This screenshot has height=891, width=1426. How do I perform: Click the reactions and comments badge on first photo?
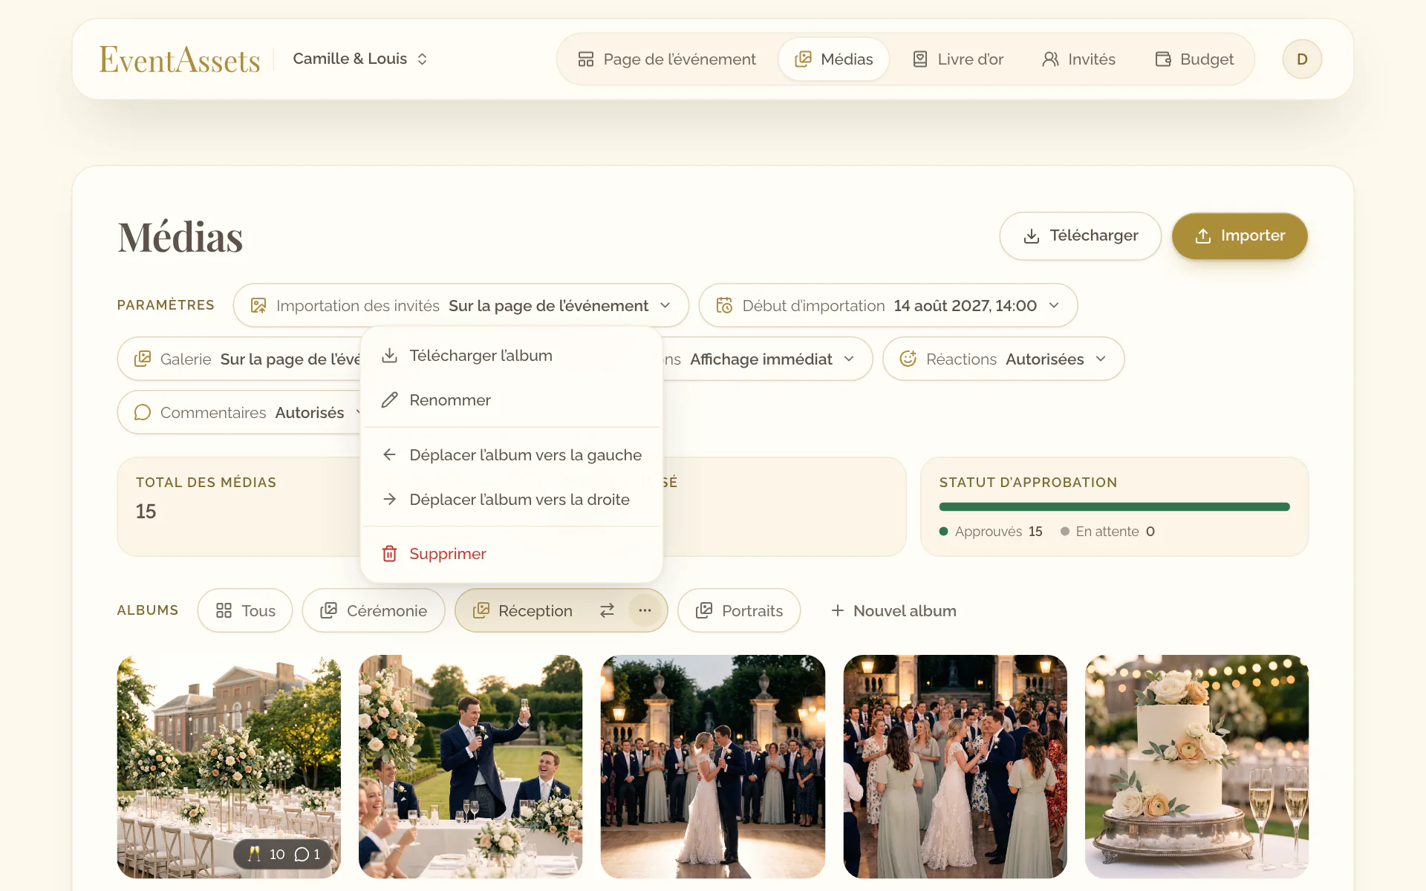(x=283, y=854)
